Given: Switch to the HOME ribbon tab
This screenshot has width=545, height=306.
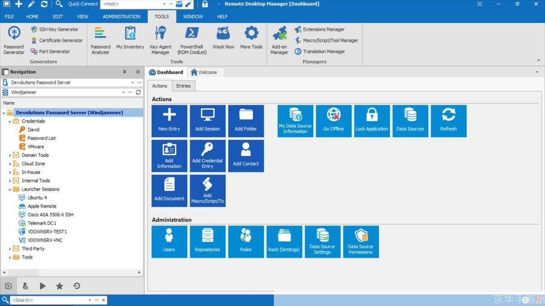Looking at the screenshot, I should 32,17.
